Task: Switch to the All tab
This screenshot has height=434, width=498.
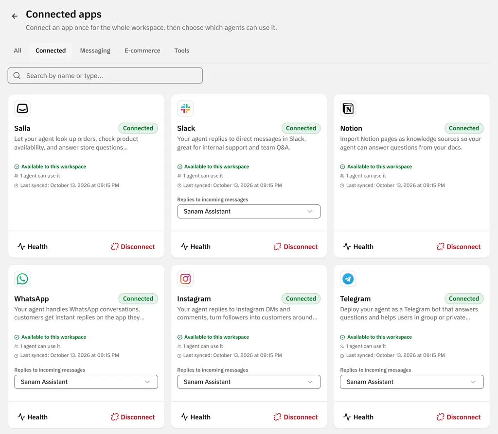Action: 18,50
